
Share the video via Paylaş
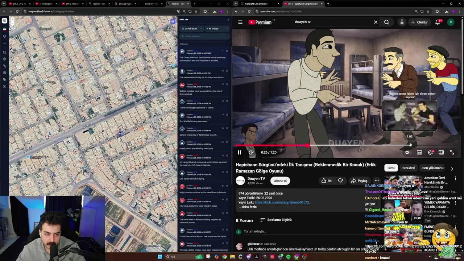[359, 181]
